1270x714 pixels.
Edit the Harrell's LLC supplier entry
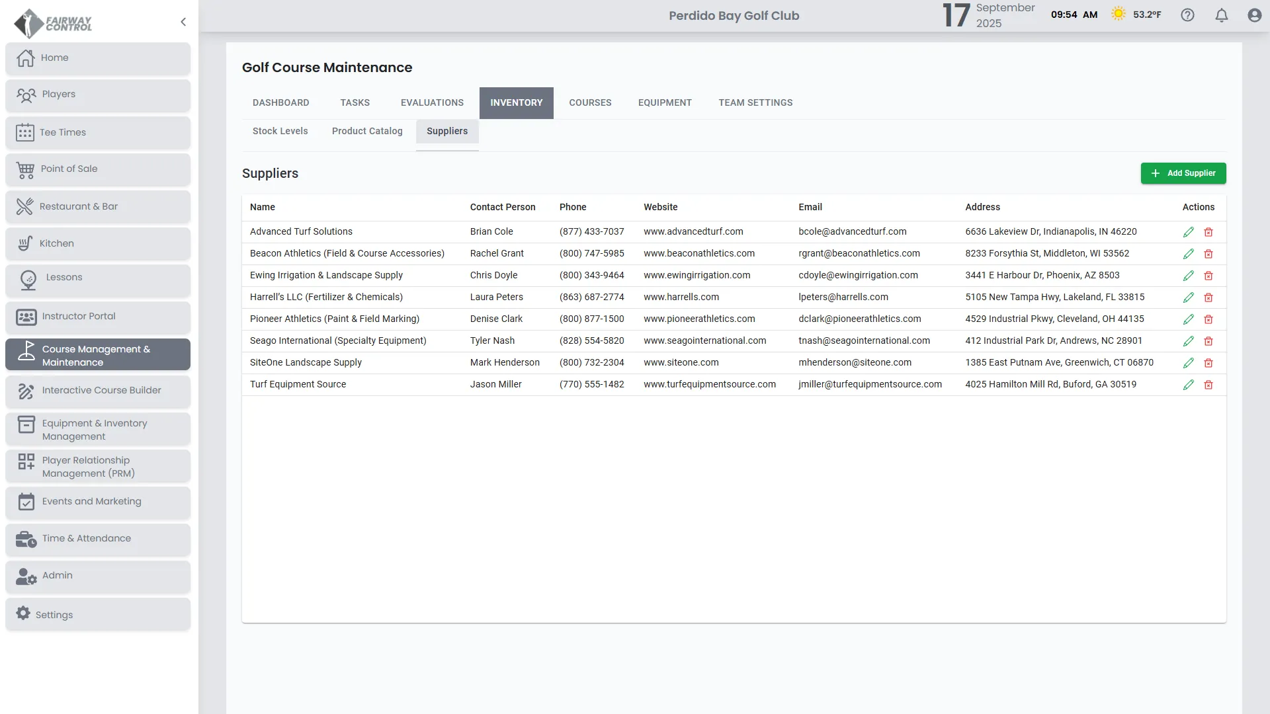pos(1188,297)
